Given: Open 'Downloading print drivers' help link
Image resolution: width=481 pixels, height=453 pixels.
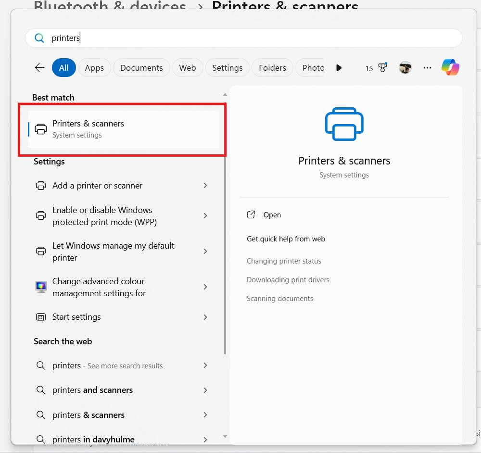Looking at the screenshot, I should pyautogui.click(x=288, y=280).
